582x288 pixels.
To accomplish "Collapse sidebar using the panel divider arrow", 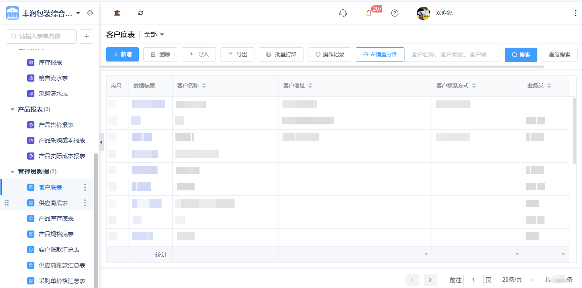I will pyautogui.click(x=101, y=142).
